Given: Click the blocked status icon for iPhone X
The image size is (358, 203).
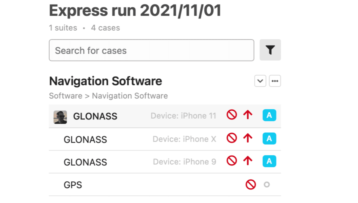Looking at the screenshot, I should point(232,138).
